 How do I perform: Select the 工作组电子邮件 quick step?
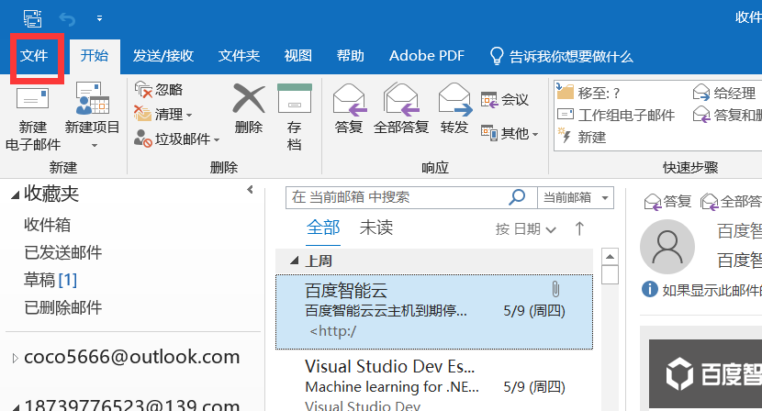click(616, 116)
